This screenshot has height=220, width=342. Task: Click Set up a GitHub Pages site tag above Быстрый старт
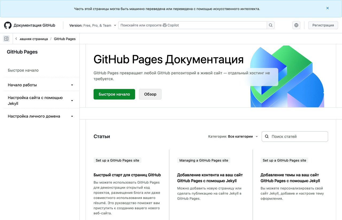point(118,160)
